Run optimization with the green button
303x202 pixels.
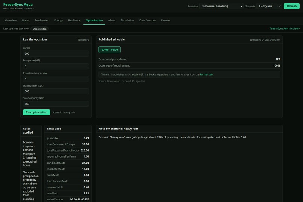[x=36, y=112]
